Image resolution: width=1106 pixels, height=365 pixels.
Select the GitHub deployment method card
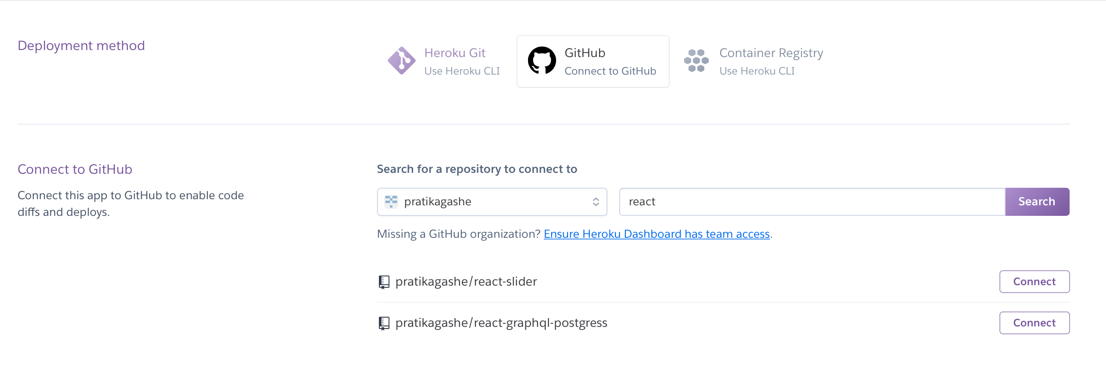[x=593, y=61]
